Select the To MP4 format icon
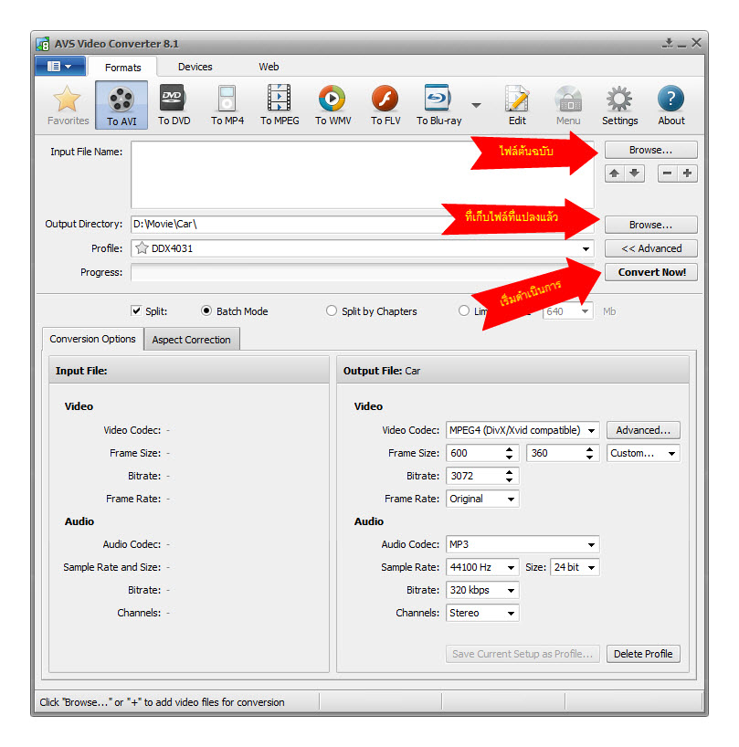The width and height of the screenshot is (739, 747). click(x=227, y=105)
